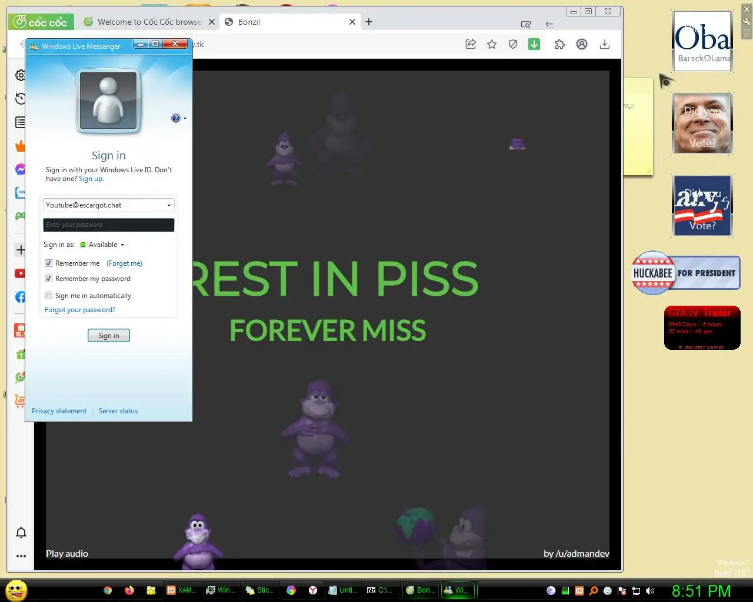Open the Yandex browser taskbar icon
The image size is (753, 602).
[313, 590]
